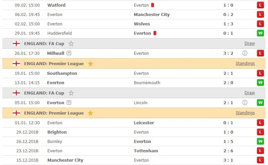Click the advancing icon next to Millwall

click(x=69, y=53)
